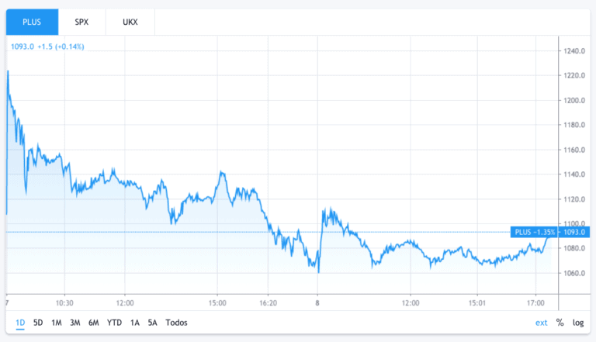Click the 1240.0 price axis label

(574, 51)
